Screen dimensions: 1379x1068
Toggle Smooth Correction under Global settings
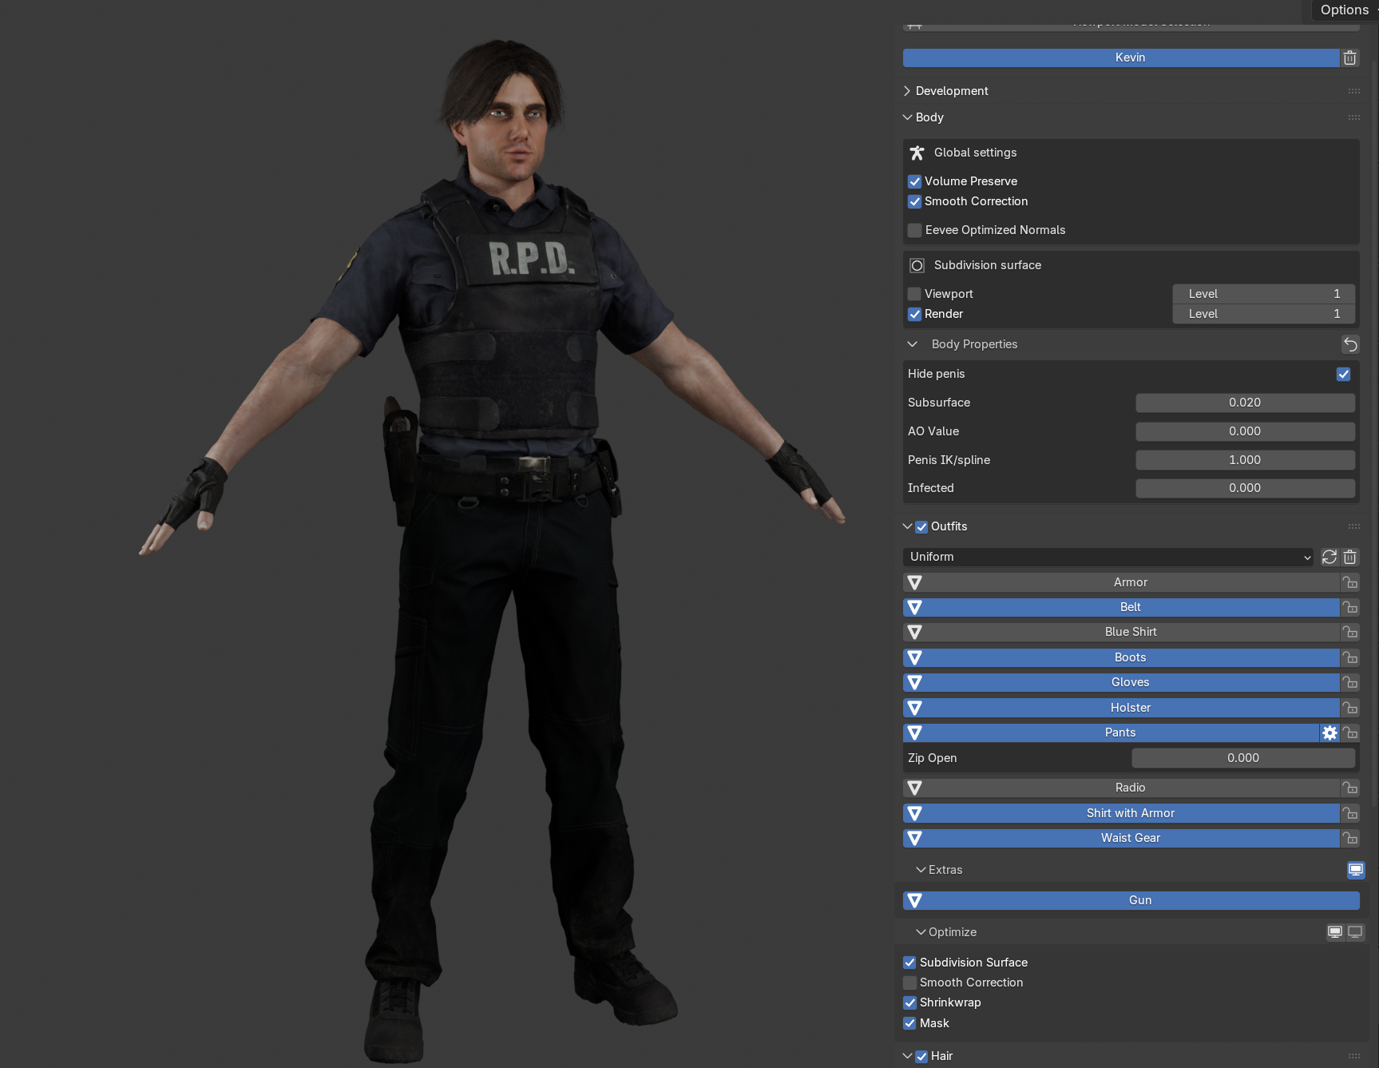coord(915,201)
